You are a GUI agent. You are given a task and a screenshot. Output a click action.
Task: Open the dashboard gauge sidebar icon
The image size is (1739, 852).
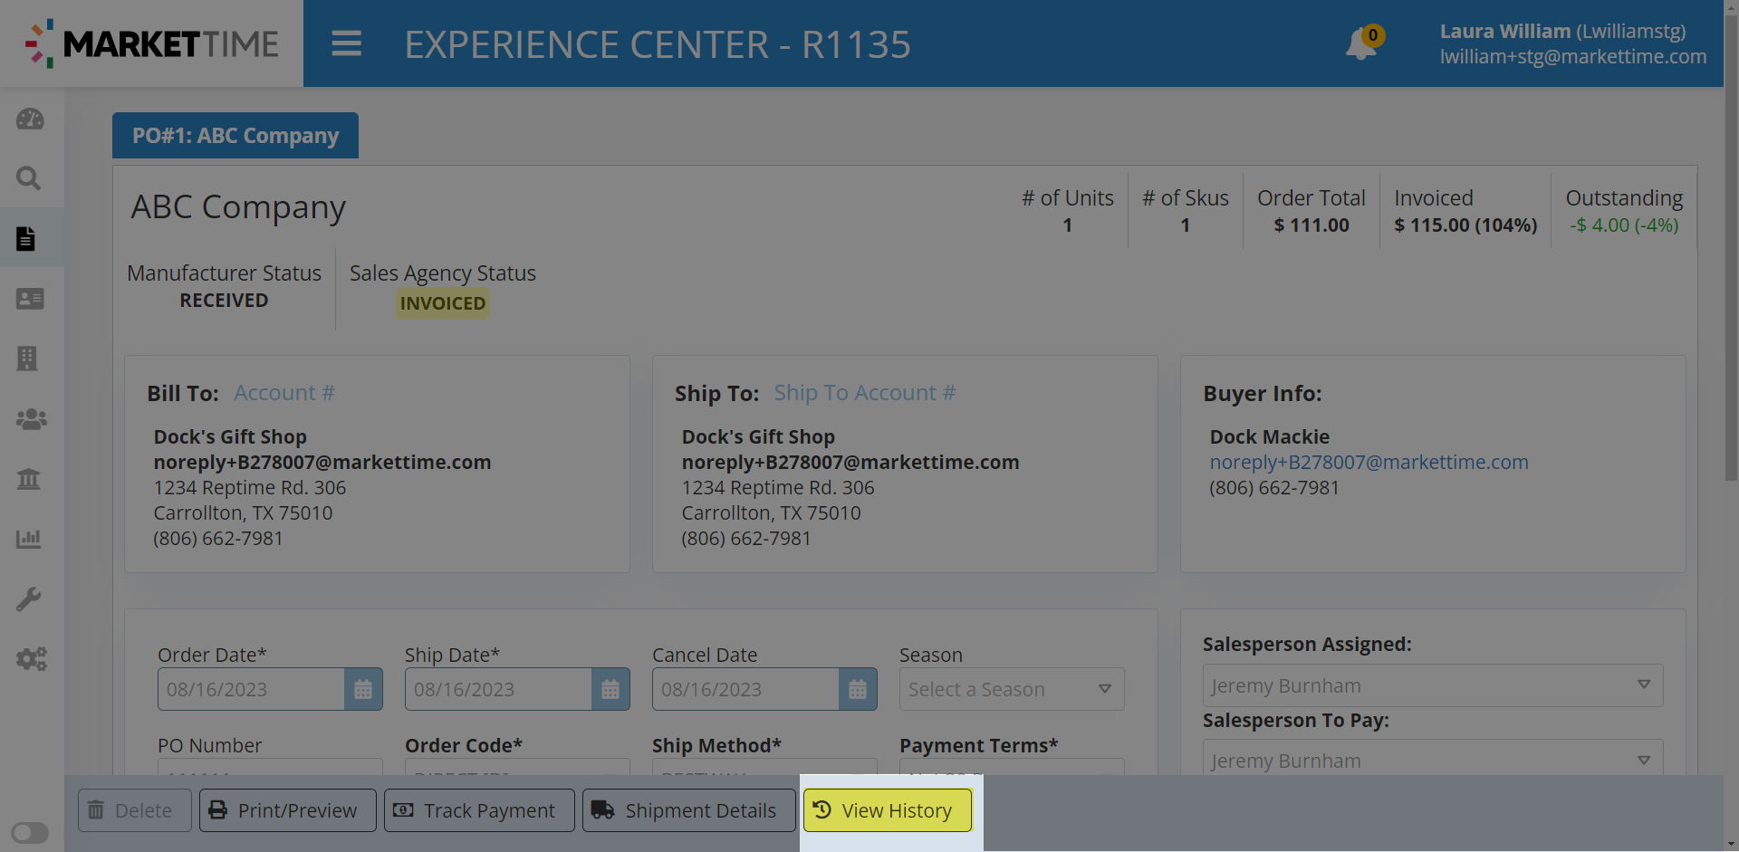(x=30, y=119)
